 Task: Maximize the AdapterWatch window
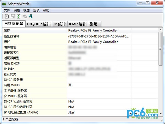click(x=147, y=3)
